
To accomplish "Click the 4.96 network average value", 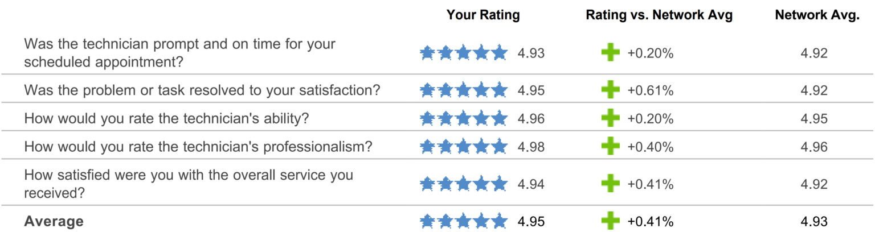I will (813, 147).
